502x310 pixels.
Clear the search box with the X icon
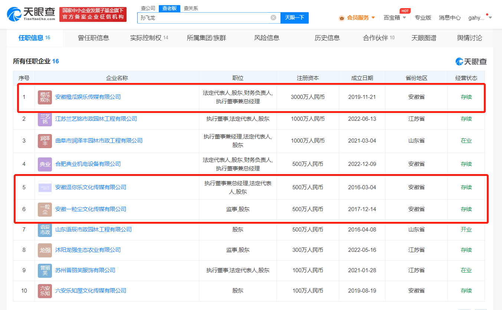(273, 17)
